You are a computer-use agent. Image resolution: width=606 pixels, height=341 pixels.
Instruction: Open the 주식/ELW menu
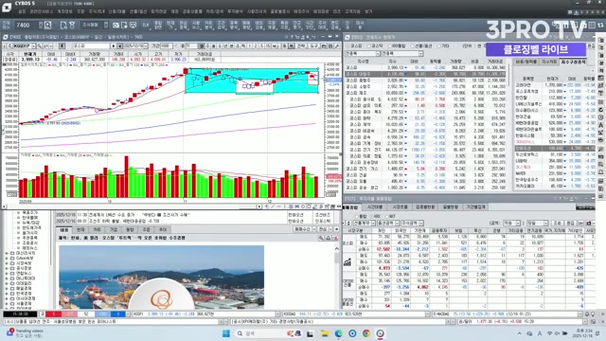click(x=97, y=11)
